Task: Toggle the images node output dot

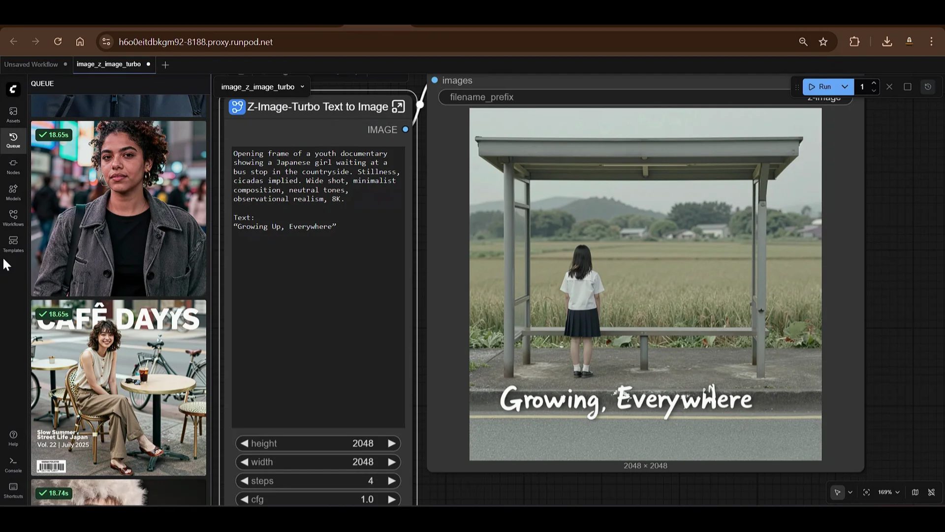Action: (435, 80)
